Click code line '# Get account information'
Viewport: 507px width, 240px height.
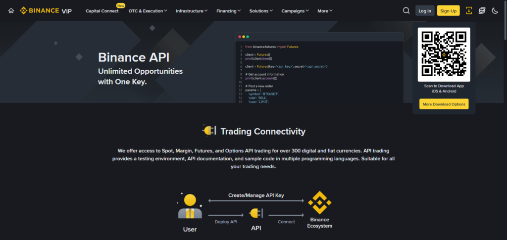(264, 74)
